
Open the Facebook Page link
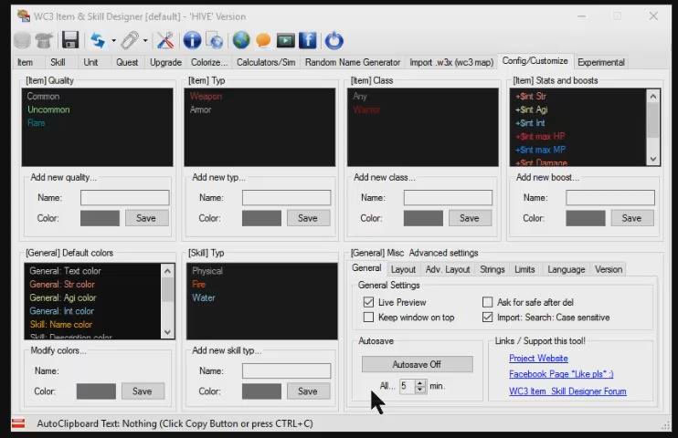tap(561, 374)
